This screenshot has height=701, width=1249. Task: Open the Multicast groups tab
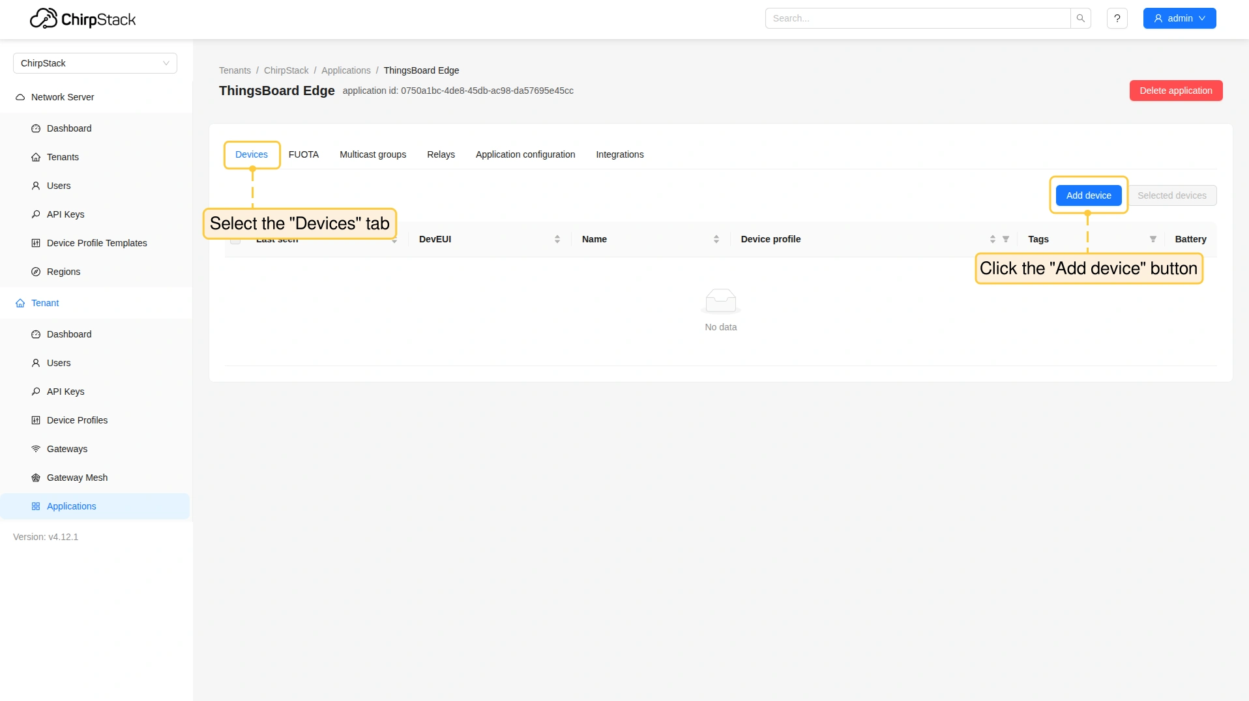pos(373,154)
